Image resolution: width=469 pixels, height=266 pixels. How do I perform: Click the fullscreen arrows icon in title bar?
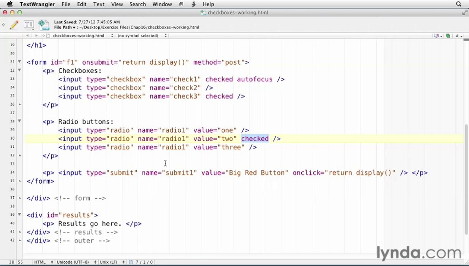pyautogui.click(x=465, y=12)
